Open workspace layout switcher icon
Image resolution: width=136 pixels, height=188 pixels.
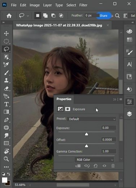126,16
